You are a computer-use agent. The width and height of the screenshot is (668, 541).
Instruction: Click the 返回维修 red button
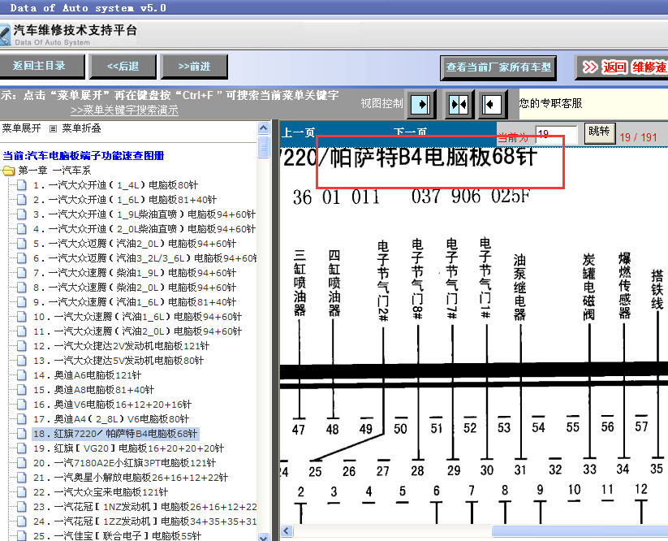pos(623,67)
